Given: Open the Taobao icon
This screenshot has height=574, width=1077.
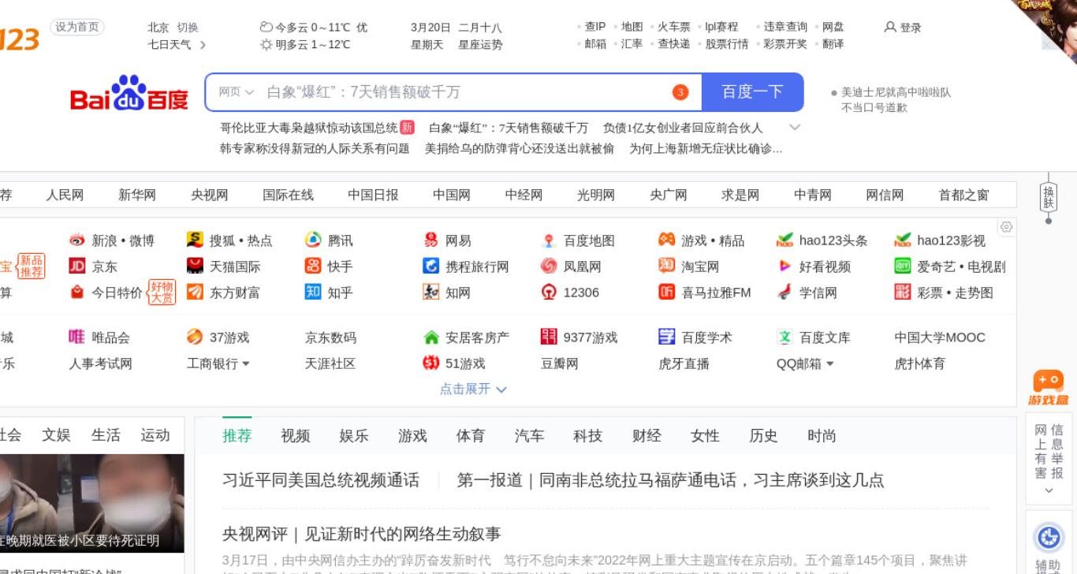Looking at the screenshot, I should tap(666, 266).
